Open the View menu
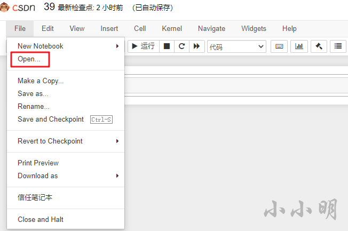Image resolution: width=348 pixels, height=231 pixels. [x=77, y=29]
